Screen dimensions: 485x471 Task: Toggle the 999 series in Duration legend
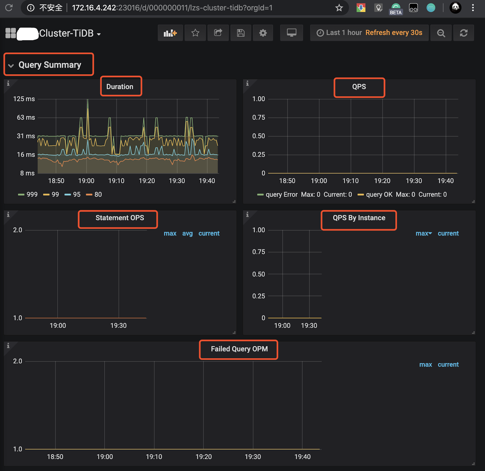[32, 194]
